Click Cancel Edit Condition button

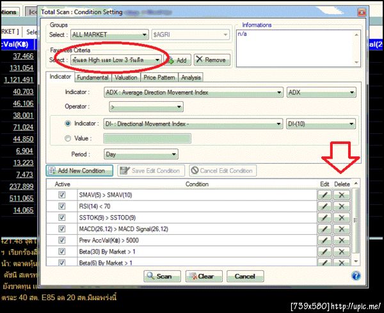click(x=223, y=170)
